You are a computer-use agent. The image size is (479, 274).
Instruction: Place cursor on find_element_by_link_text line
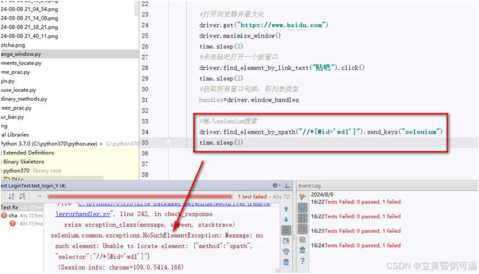[282, 68]
